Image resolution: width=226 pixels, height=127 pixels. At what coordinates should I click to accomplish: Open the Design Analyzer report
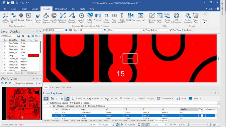pos(188,18)
